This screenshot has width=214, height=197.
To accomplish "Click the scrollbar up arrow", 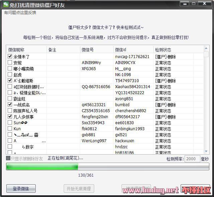I will tap(206, 48).
